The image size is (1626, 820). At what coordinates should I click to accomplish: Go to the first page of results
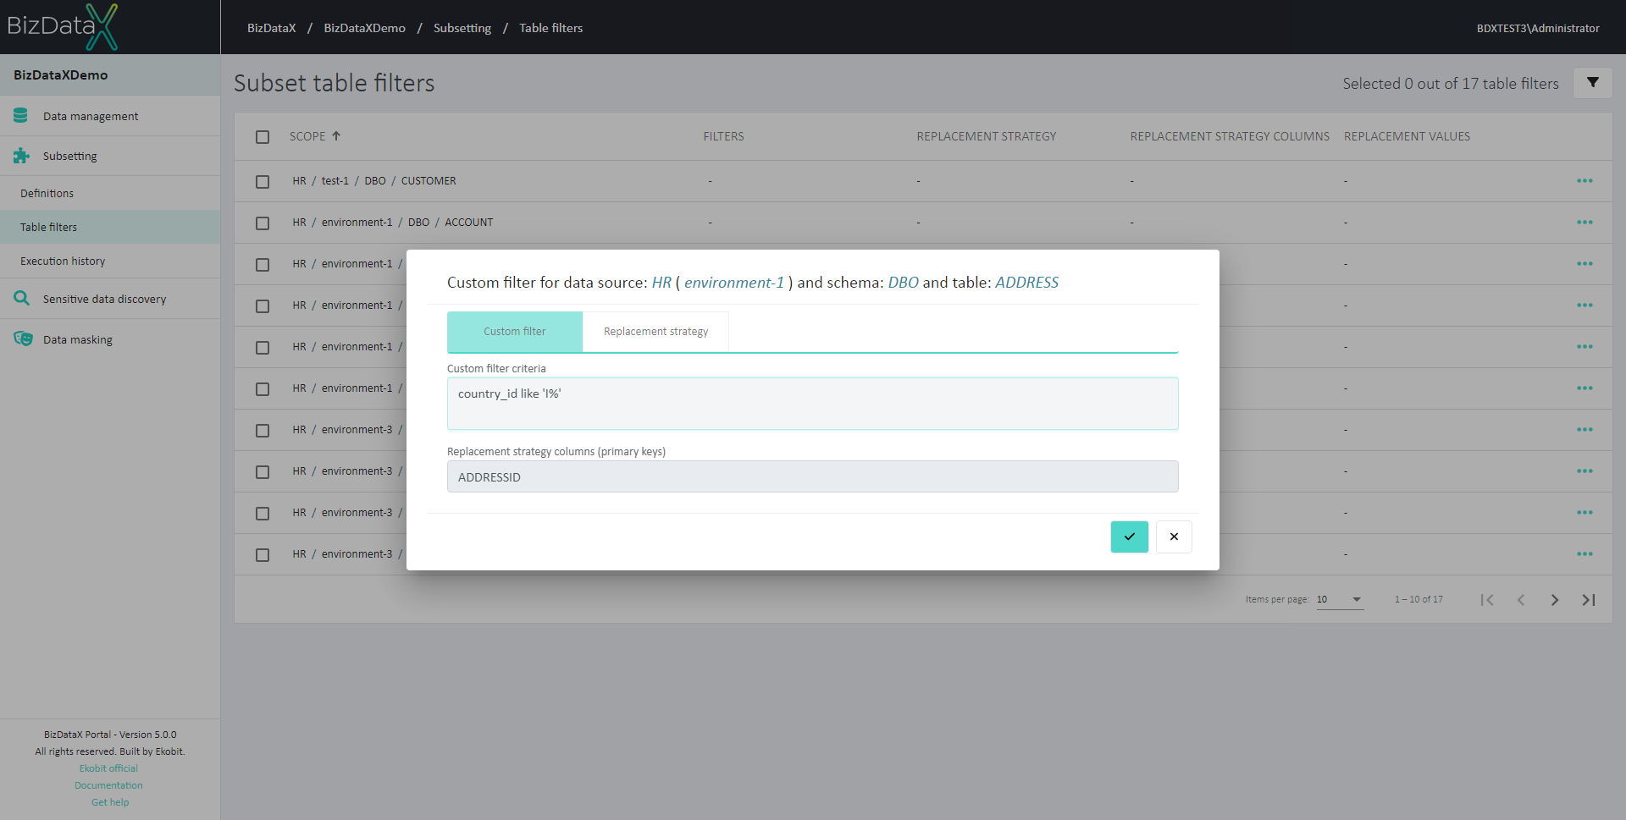[x=1487, y=600]
